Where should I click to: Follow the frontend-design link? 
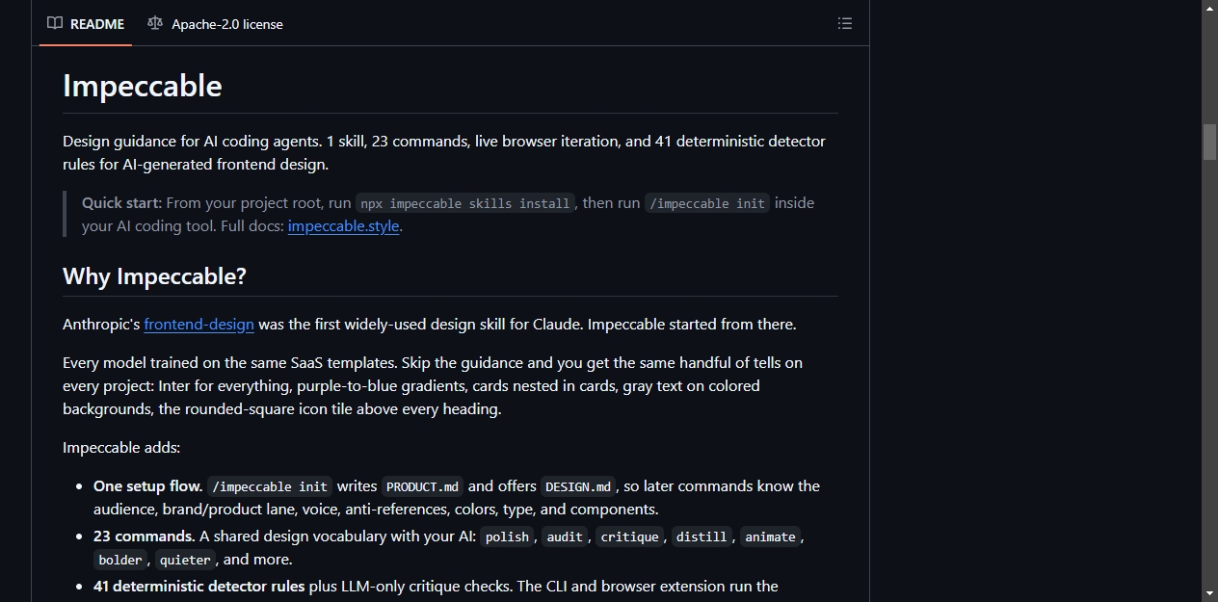(x=199, y=325)
